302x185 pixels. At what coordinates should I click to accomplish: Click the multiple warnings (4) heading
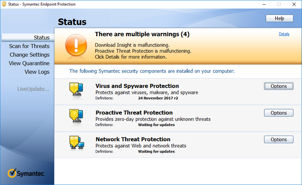coord(142,34)
